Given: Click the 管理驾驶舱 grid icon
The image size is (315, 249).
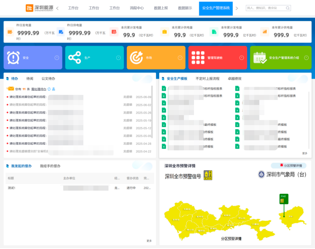Looking at the screenshot, I should click(198, 58).
